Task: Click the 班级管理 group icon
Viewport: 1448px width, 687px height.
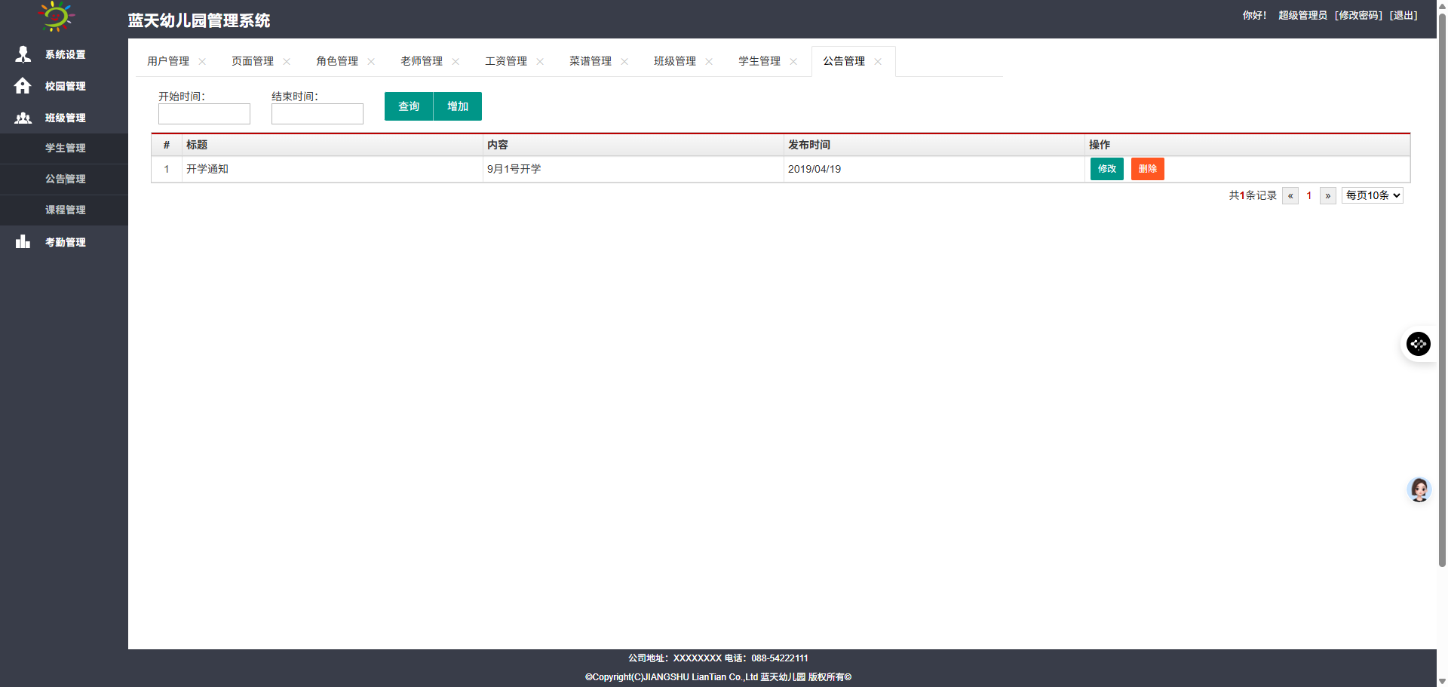Action: click(23, 118)
